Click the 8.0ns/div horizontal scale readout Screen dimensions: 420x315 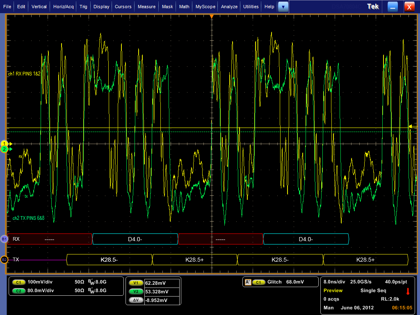(x=334, y=282)
